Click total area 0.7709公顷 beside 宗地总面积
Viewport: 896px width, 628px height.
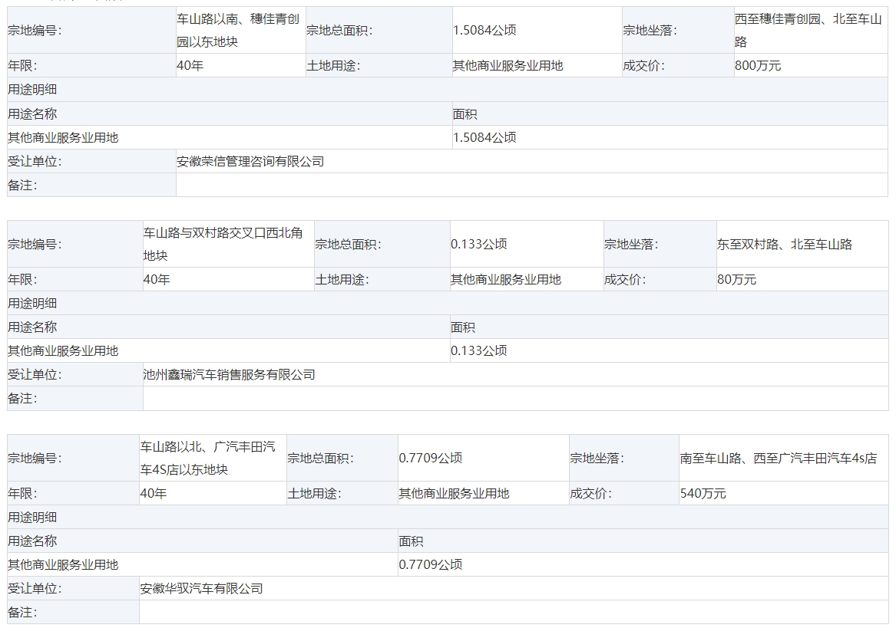click(x=430, y=458)
